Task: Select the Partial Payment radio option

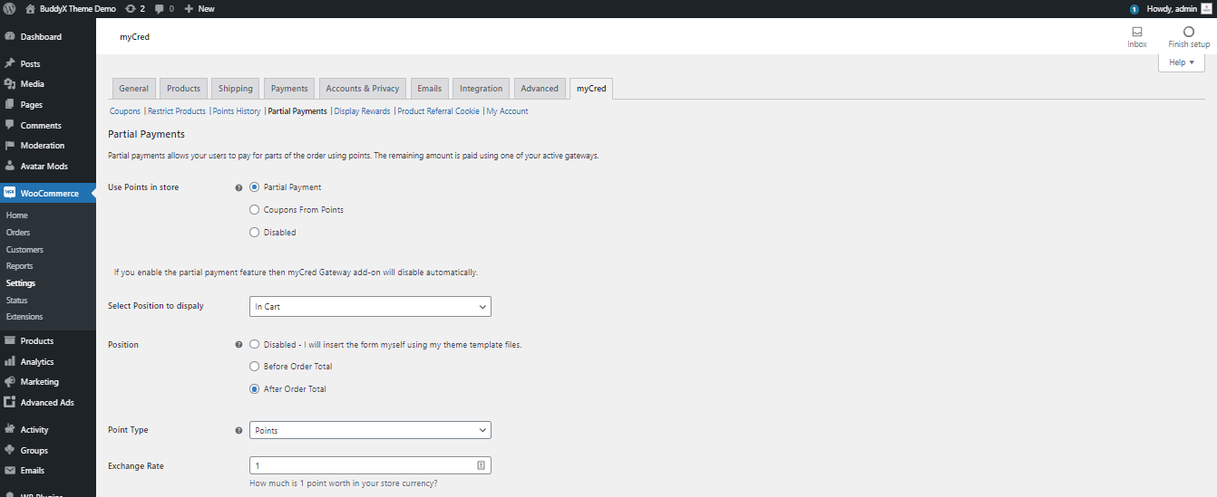Action: 255,187
